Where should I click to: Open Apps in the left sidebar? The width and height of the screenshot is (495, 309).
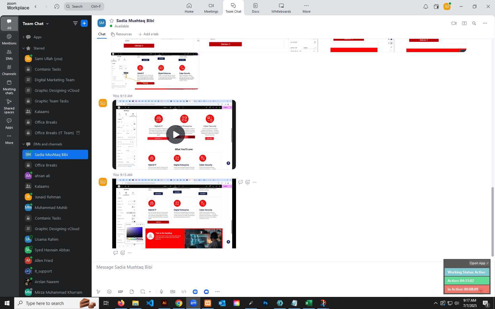click(9, 124)
